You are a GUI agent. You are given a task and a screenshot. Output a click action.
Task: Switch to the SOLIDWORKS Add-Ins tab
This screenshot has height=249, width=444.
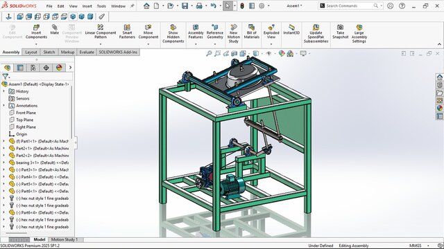(118, 53)
